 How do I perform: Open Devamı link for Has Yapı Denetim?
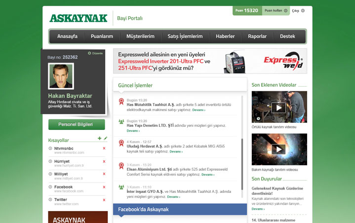pos(133,131)
